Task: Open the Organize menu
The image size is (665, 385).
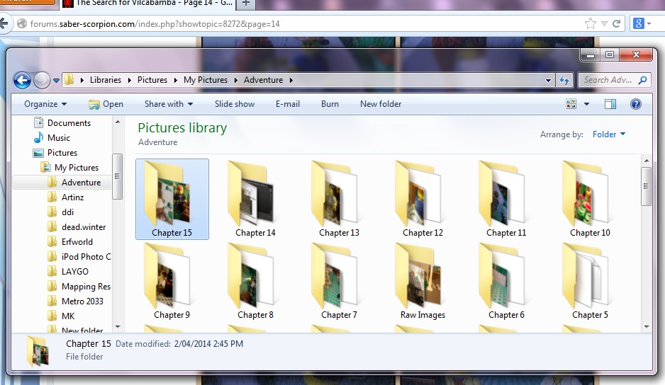Action: point(45,104)
